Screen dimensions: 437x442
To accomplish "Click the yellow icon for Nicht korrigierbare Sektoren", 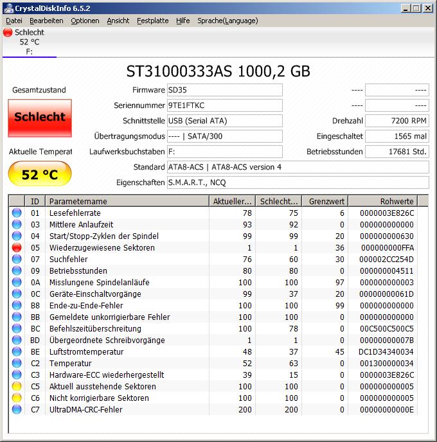I will click(17, 398).
